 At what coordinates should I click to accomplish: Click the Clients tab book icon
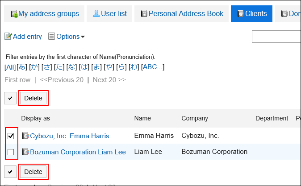pyautogui.click(x=241, y=14)
